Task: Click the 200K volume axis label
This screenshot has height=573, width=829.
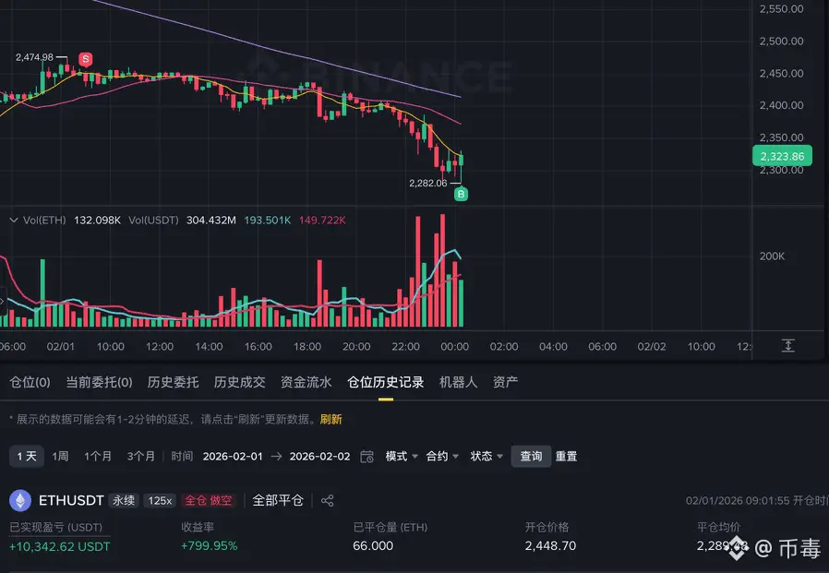Action: click(x=772, y=257)
